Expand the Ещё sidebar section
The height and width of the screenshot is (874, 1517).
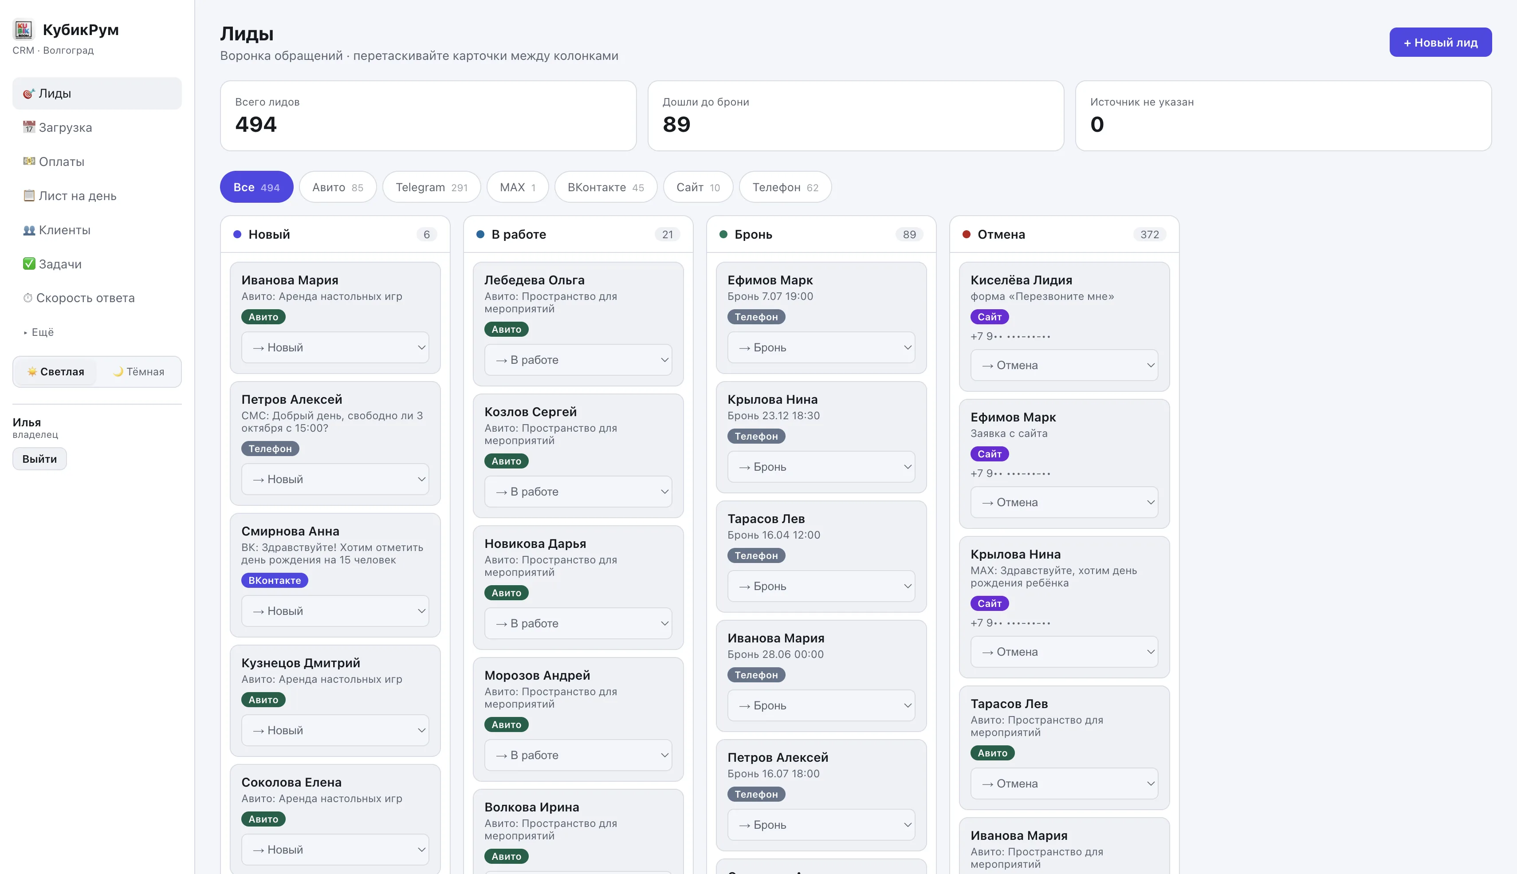click(39, 332)
